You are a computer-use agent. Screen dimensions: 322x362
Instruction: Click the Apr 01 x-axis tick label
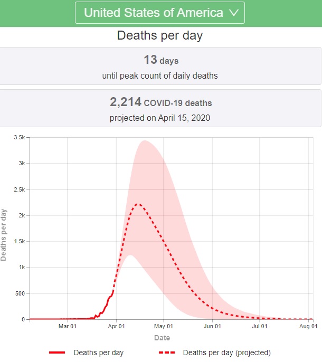[116, 327]
